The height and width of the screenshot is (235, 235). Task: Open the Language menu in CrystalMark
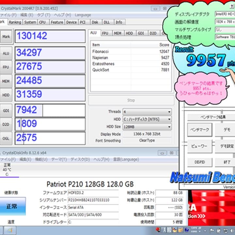[x=83, y=15]
